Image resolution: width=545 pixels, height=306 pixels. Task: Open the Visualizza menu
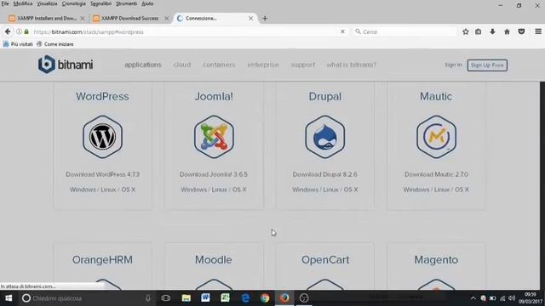tap(47, 3)
